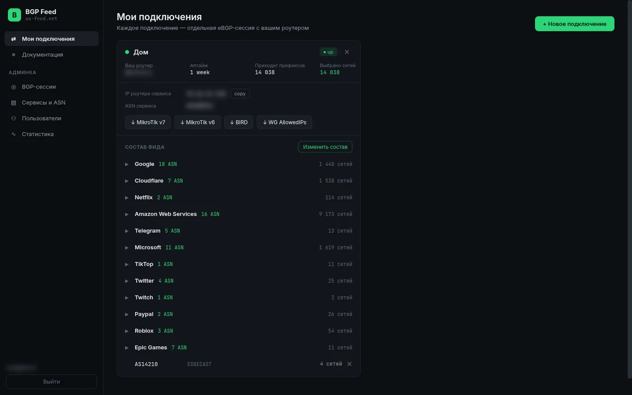Viewport: 632px width, 395px height.
Task: Click the 9 173 сетей count
Action: [x=336, y=214]
